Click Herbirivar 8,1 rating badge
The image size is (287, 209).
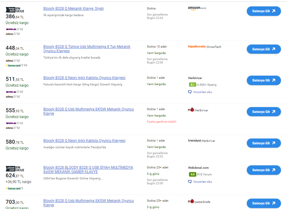pyautogui.click(x=192, y=85)
